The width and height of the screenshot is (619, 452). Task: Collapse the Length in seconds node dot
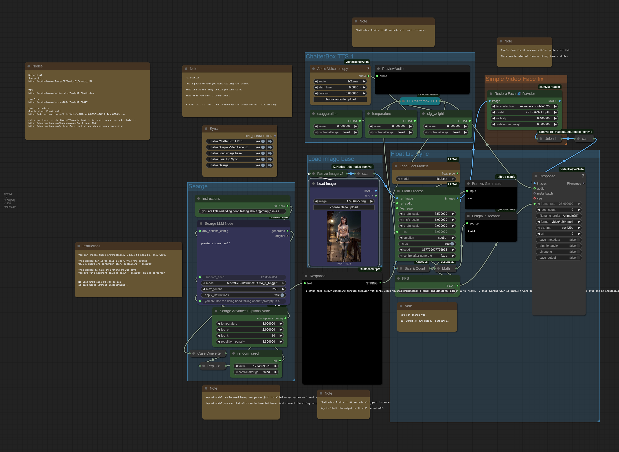coord(468,216)
